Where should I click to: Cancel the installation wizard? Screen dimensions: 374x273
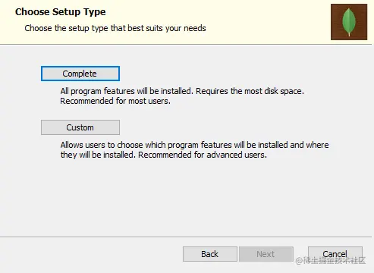(335, 253)
